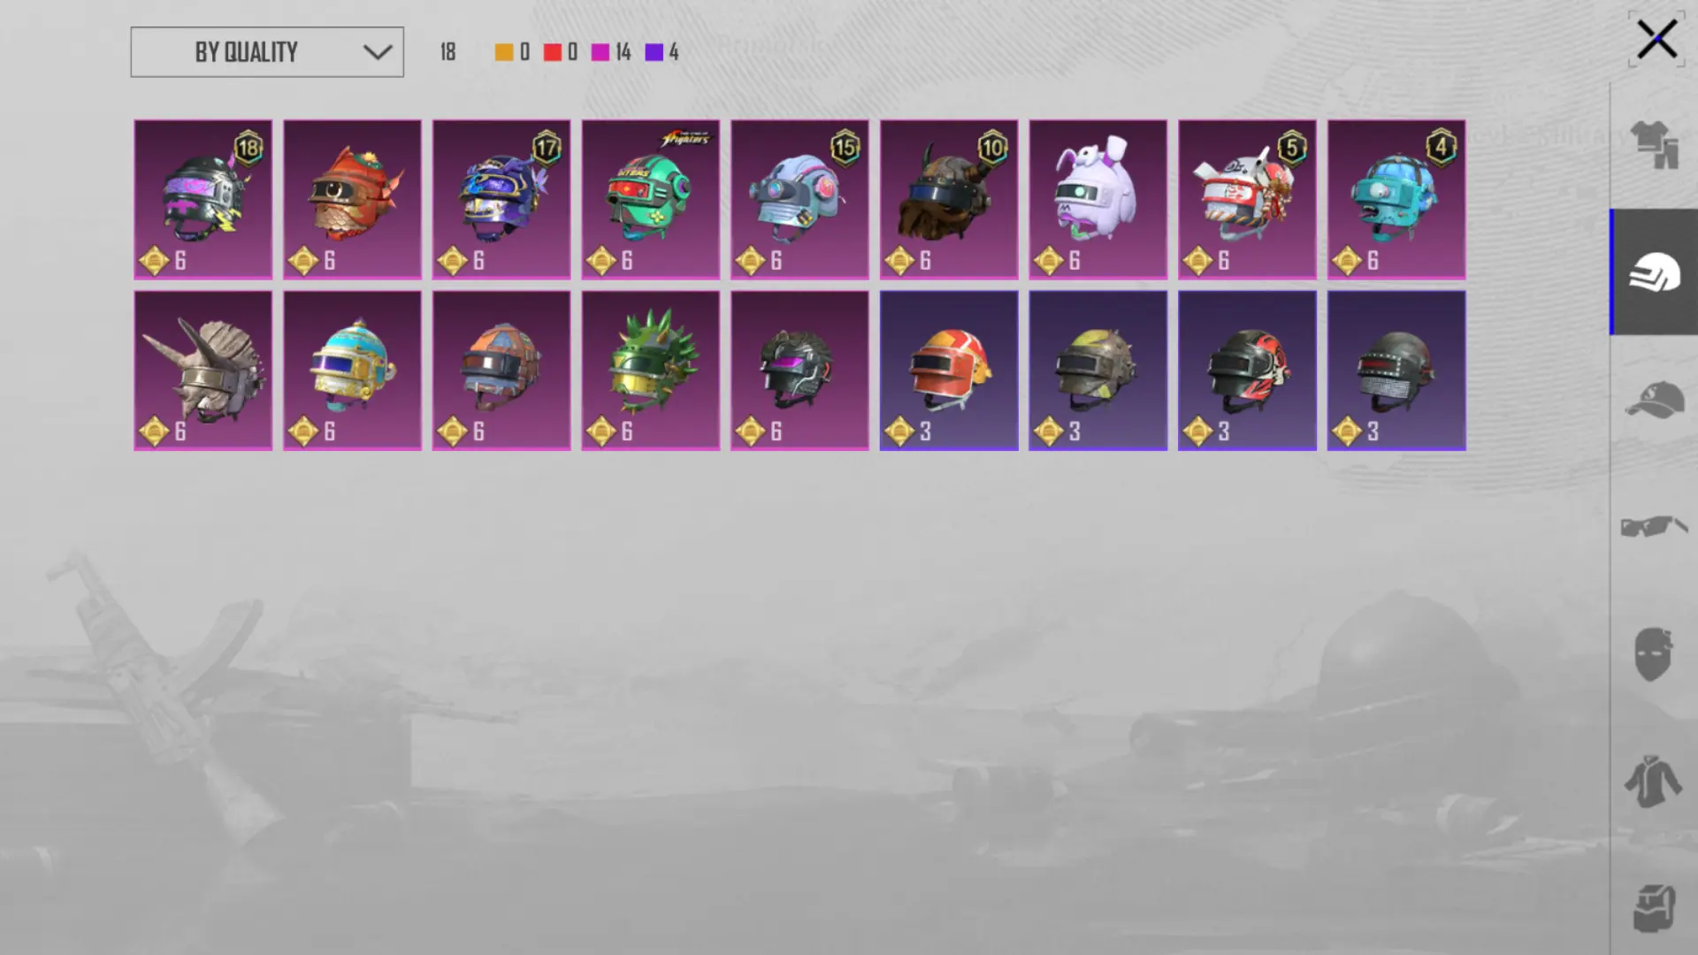Image resolution: width=1698 pixels, height=955 pixels.
Task: Open the cap headwear category icon
Action: click(x=1654, y=401)
